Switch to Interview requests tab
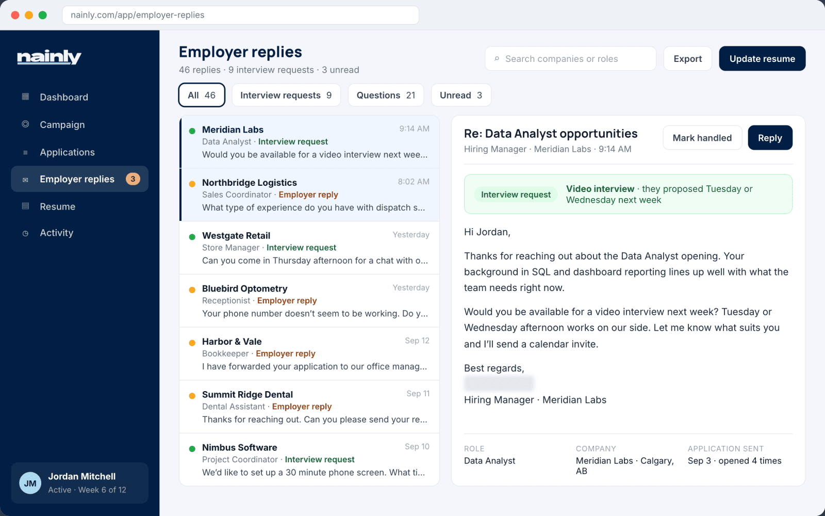The width and height of the screenshot is (825, 516). (x=286, y=95)
